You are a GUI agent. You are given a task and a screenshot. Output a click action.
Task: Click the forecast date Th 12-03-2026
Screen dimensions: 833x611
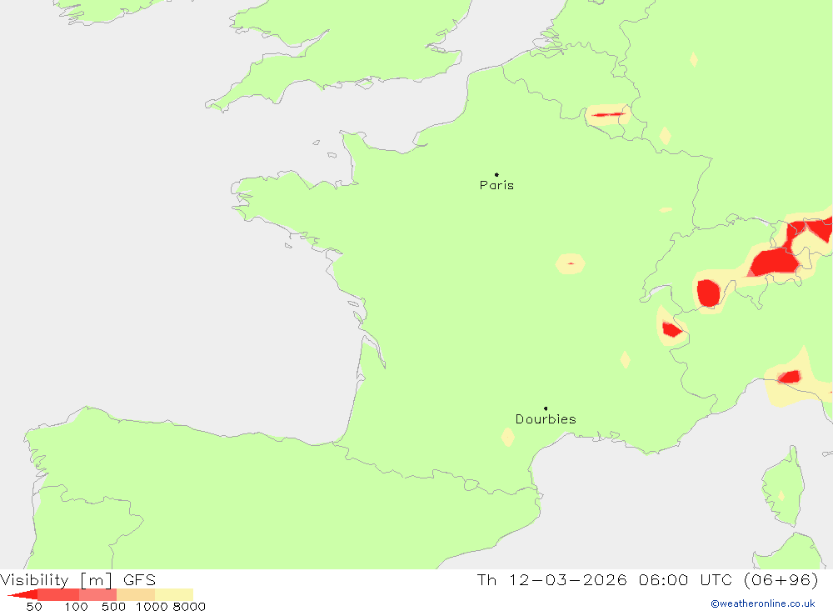pos(551,579)
